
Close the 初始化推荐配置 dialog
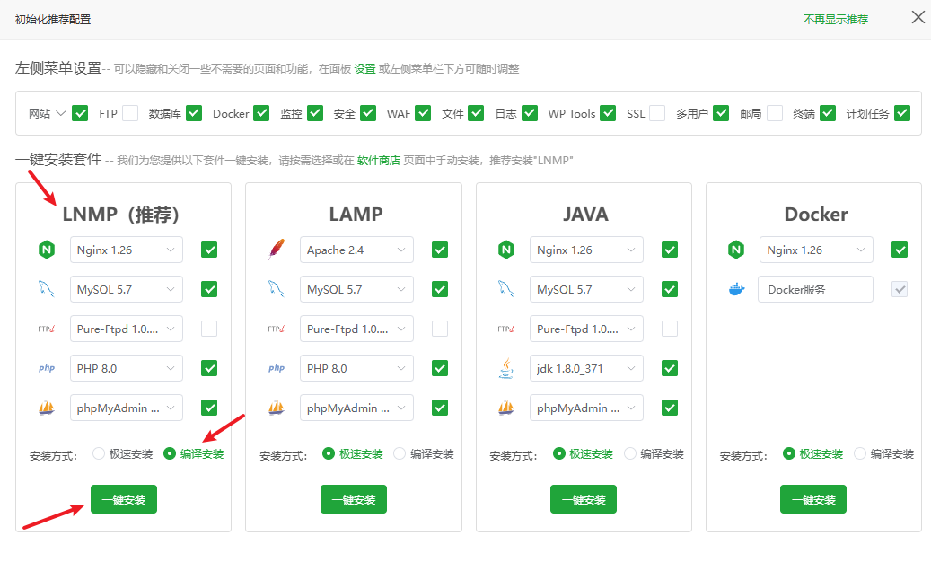click(x=918, y=18)
